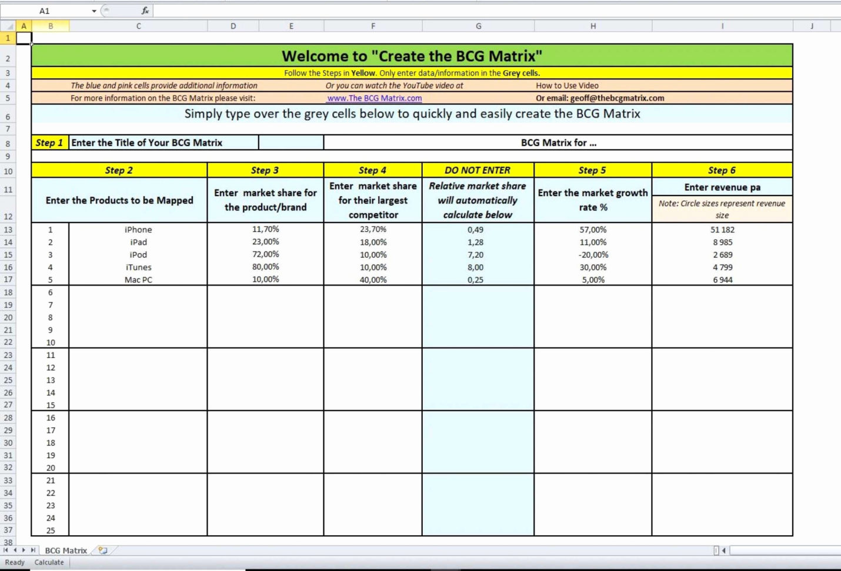This screenshot has width=841, height=571.
Task: Select the BCG Matrix sheet tab
Action: [65, 550]
